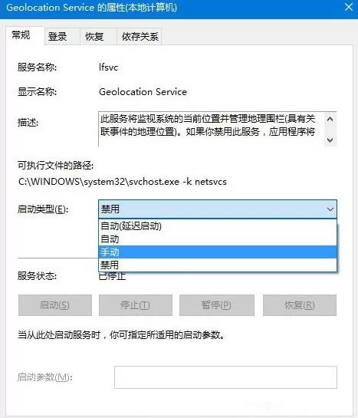Focus the 启动参数(M) input field
Screen dimensions: 358x418
225,377
